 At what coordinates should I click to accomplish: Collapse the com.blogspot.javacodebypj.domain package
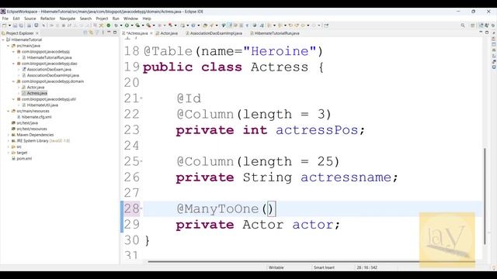tap(13, 81)
